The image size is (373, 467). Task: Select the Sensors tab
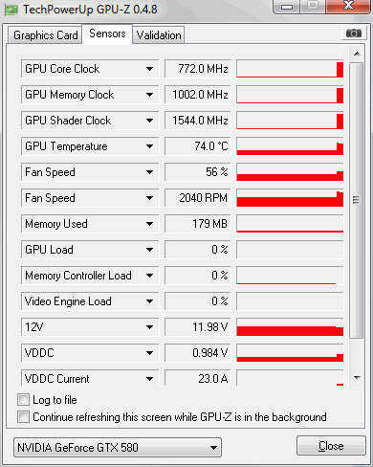click(x=107, y=33)
